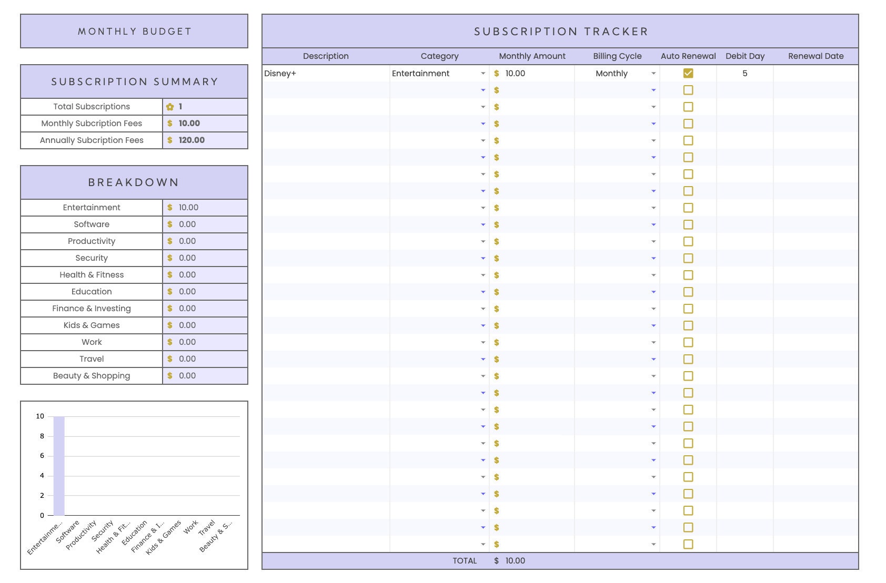Screen dimensions: 886x583
Task: Open the Category dropdown in the second empty row
Action: [x=484, y=90]
